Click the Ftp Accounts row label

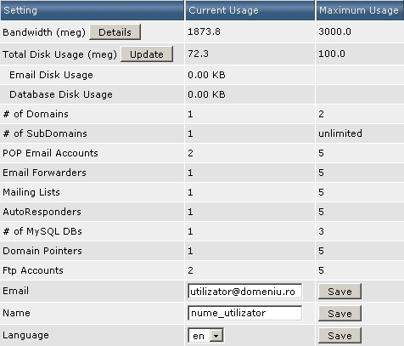click(x=33, y=270)
